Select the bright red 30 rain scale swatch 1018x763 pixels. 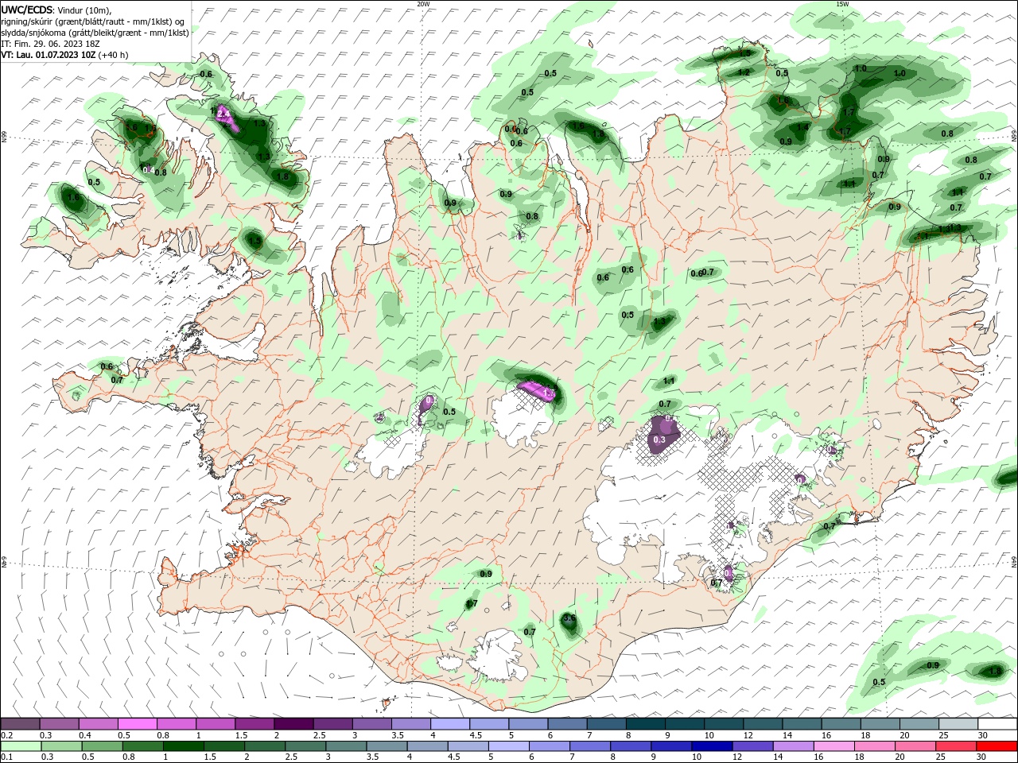[997, 746]
